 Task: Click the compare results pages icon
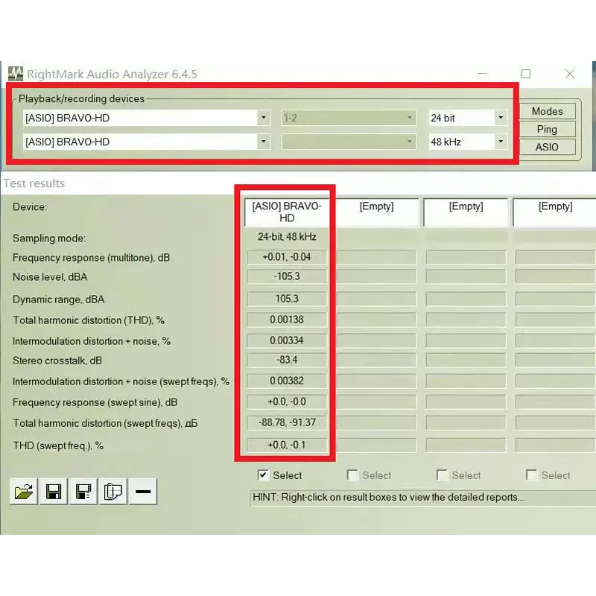tap(113, 492)
